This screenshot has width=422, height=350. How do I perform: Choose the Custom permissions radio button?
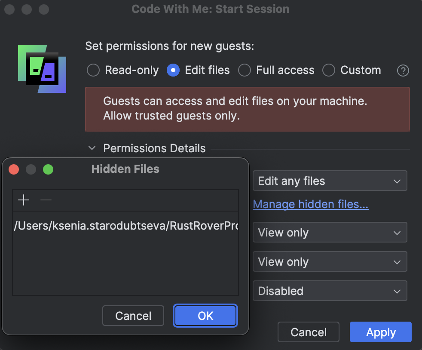tap(328, 70)
